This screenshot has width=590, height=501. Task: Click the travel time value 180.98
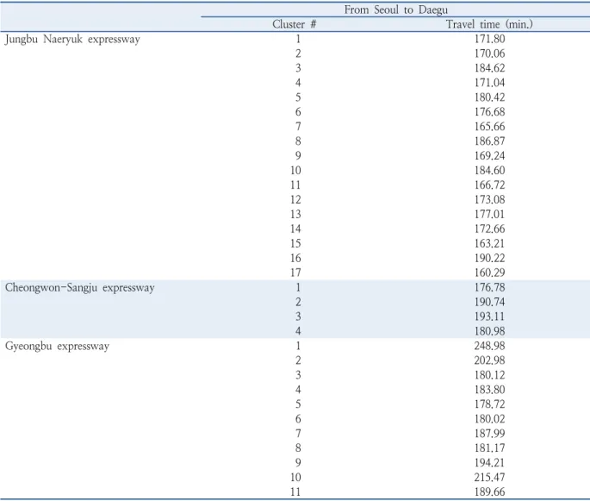point(489,331)
